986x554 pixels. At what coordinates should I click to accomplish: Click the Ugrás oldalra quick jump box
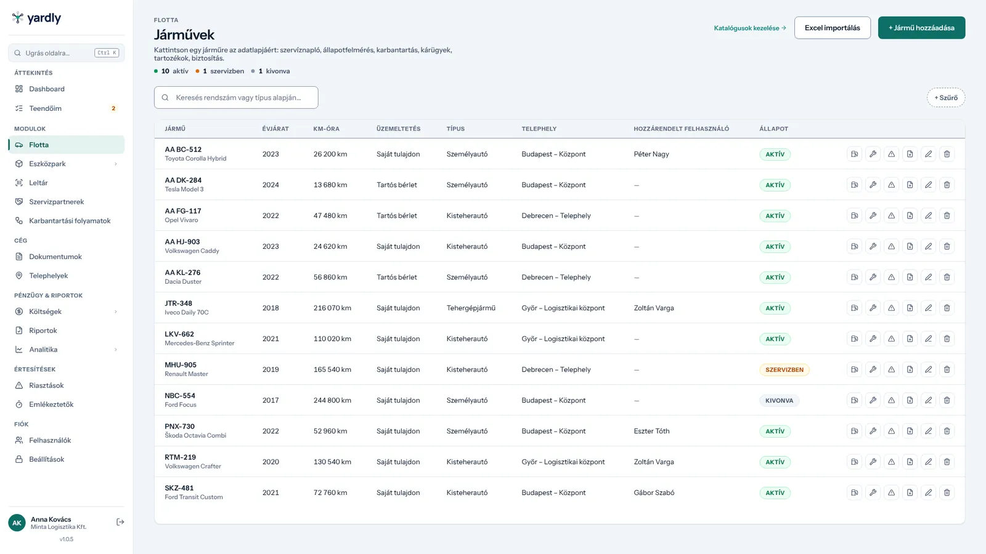(x=67, y=53)
